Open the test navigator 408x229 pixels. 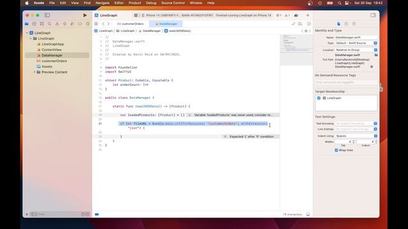pos(65,24)
